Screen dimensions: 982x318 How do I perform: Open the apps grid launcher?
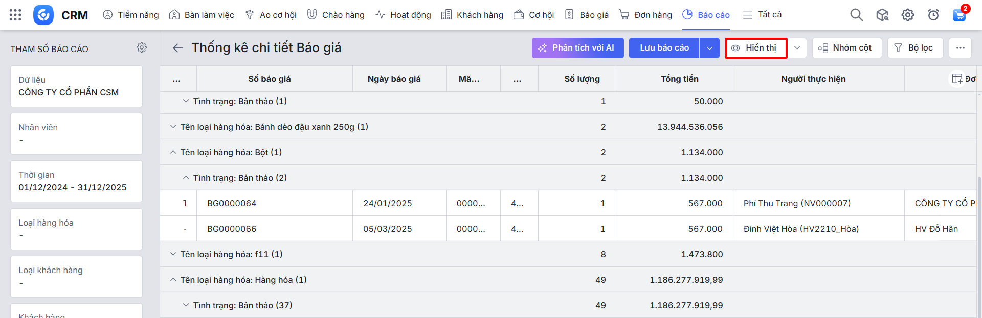15,15
